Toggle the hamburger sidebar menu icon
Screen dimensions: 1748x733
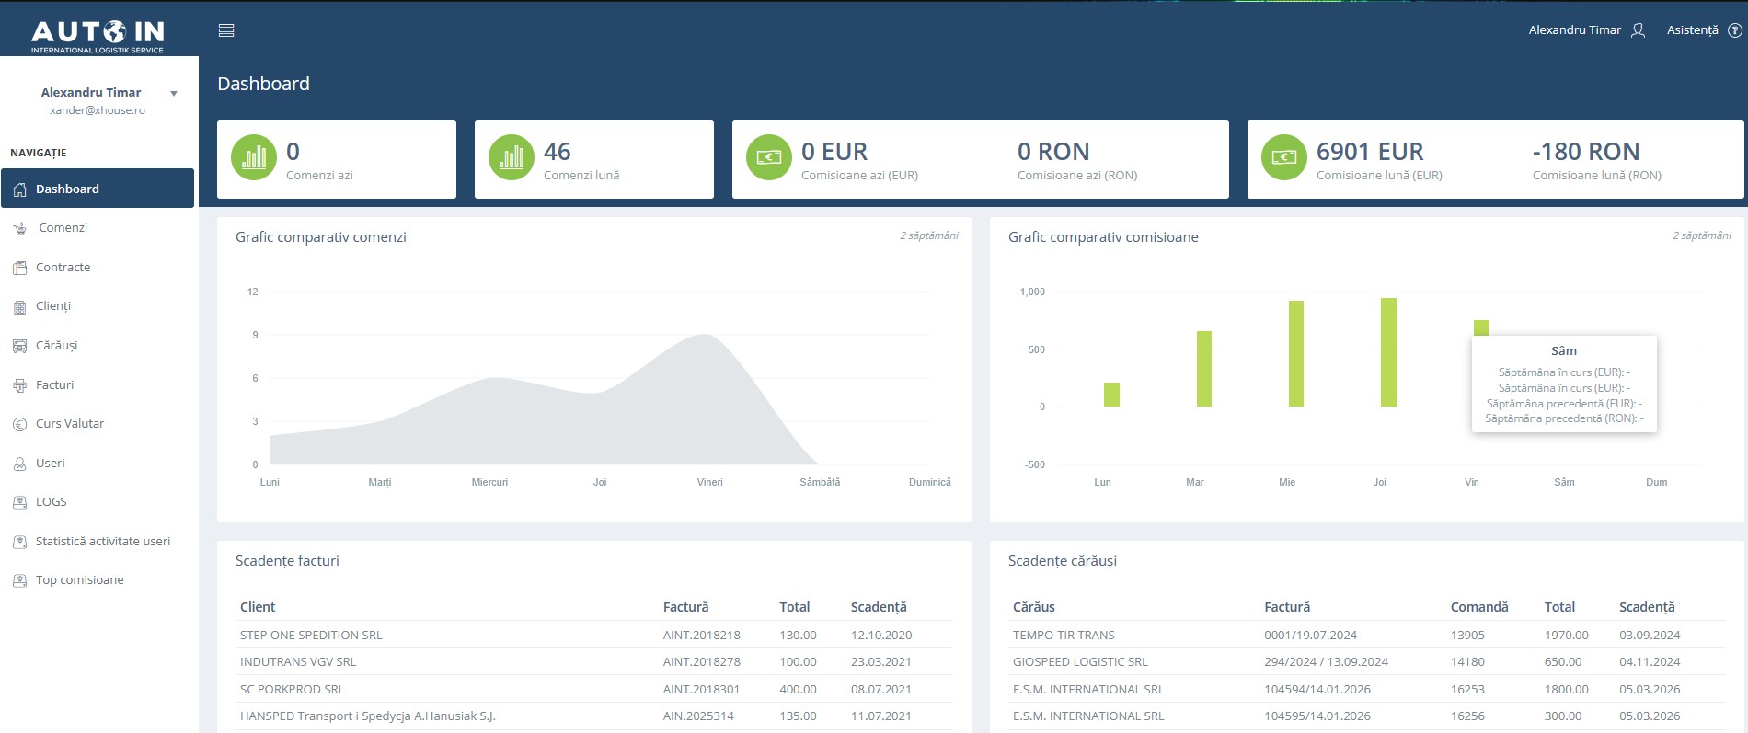click(x=226, y=30)
